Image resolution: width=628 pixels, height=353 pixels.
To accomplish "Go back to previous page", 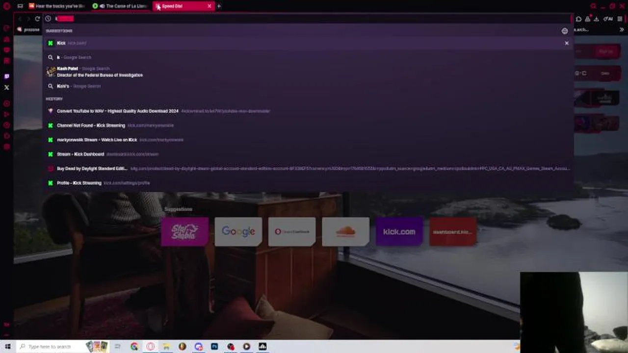I will [x=20, y=19].
